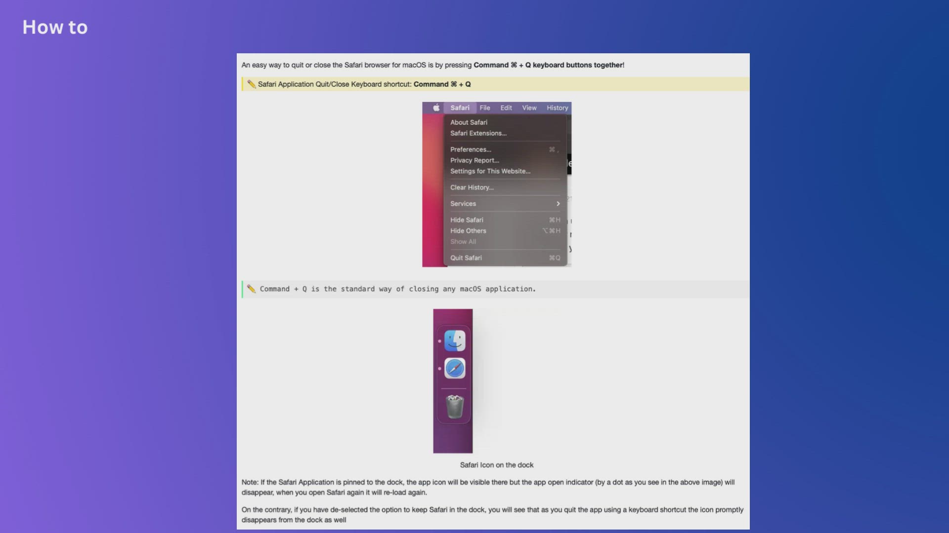Open the Edit menu
The width and height of the screenshot is (949, 533).
(506, 108)
